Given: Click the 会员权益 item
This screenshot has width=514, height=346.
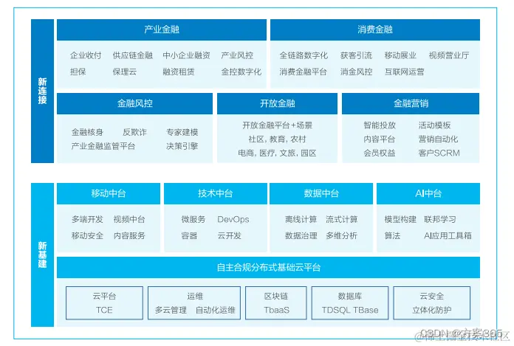Looking at the screenshot, I should click(380, 153).
